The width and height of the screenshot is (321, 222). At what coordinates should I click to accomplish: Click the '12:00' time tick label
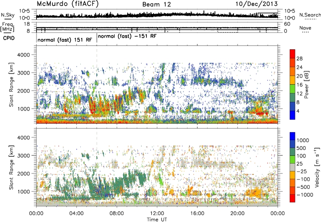click(157, 214)
